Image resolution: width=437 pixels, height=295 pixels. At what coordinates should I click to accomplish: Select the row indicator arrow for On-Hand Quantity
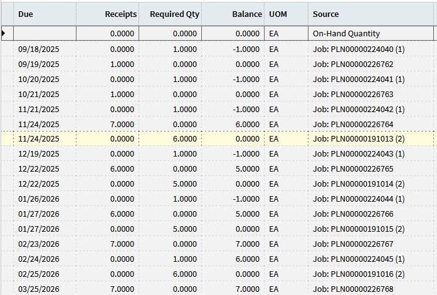[x=4, y=33]
